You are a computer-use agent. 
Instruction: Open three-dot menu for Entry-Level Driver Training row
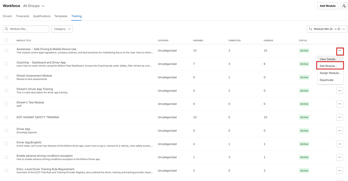tap(340, 170)
